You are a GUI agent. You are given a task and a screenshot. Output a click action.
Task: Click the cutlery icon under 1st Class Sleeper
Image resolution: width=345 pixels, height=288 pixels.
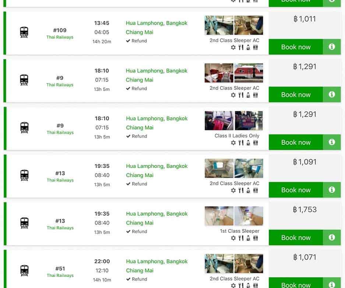241,238
